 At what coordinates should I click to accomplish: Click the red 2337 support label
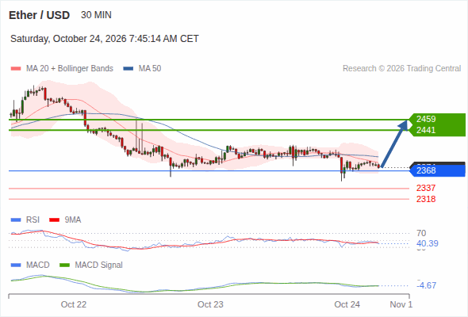pyautogui.click(x=426, y=188)
